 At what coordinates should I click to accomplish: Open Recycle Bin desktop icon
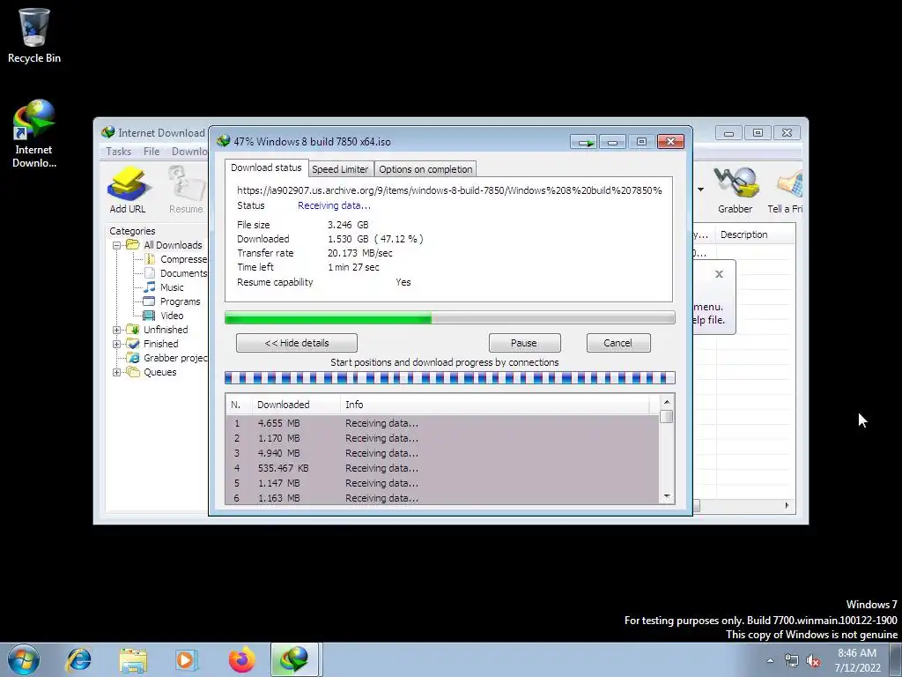click(34, 35)
